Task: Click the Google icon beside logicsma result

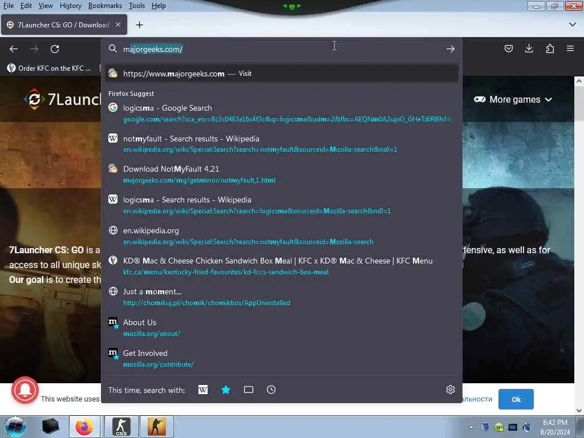Action: 113,107
